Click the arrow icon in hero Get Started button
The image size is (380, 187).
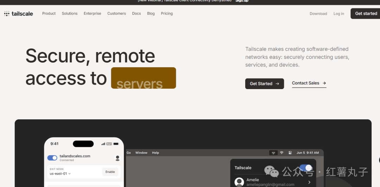coord(278,84)
